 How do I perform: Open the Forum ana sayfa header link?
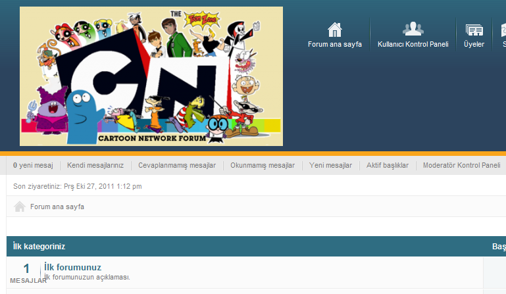click(335, 44)
